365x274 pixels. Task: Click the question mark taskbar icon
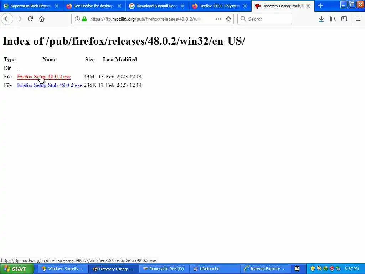click(x=297, y=269)
